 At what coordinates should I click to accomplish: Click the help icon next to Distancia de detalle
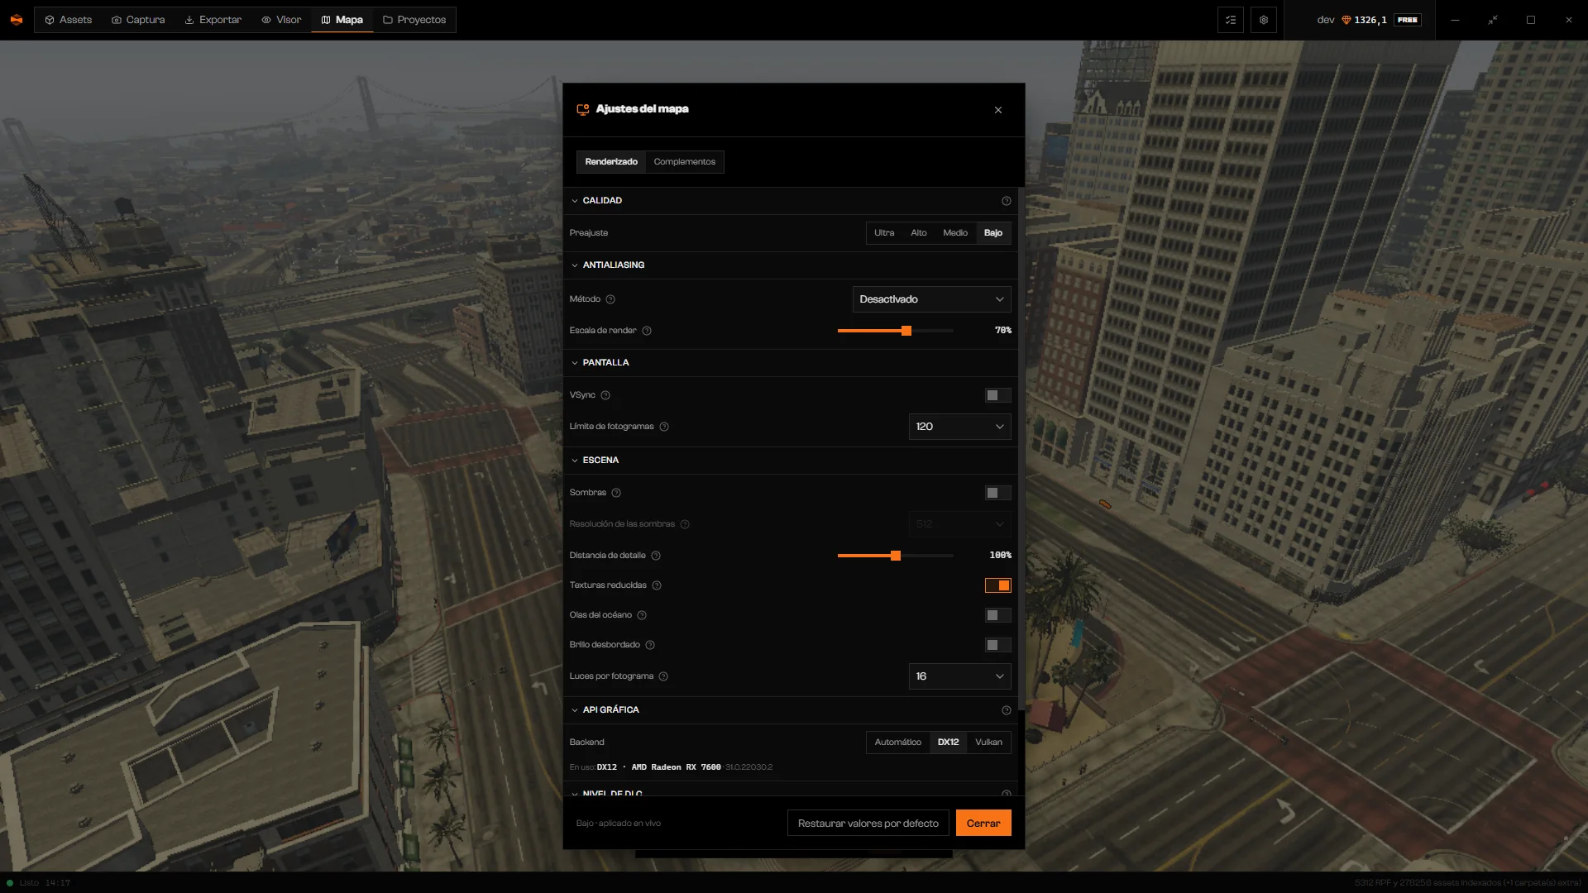coord(656,556)
